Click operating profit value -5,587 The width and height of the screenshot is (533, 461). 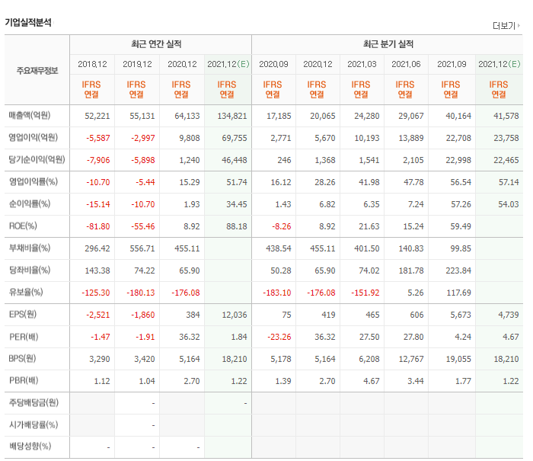pyautogui.click(x=98, y=138)
